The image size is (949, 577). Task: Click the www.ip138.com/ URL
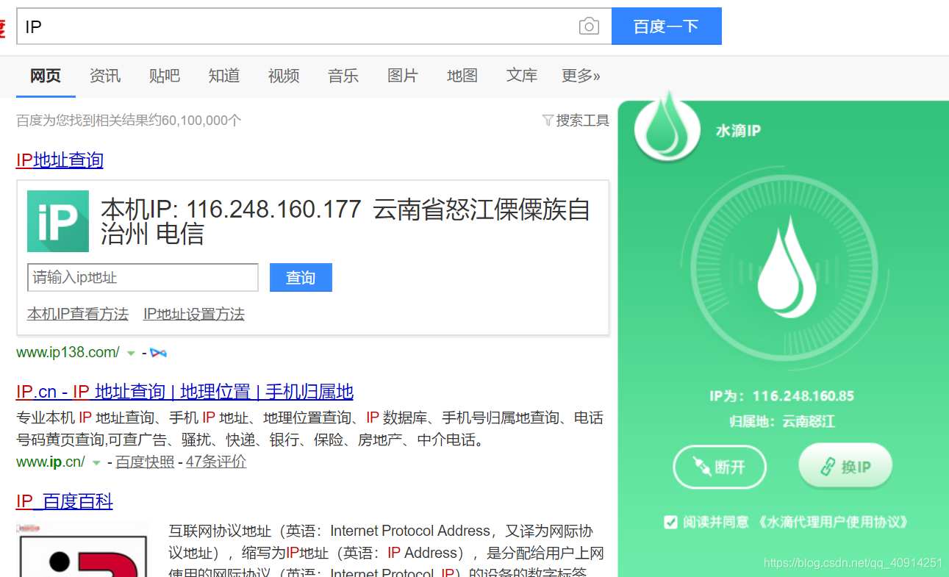pyautogui.click(x=68, y=353)
